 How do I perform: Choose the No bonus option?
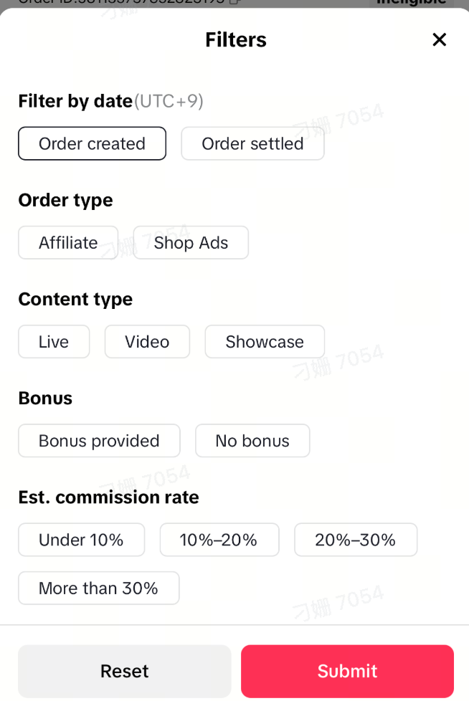252,440
